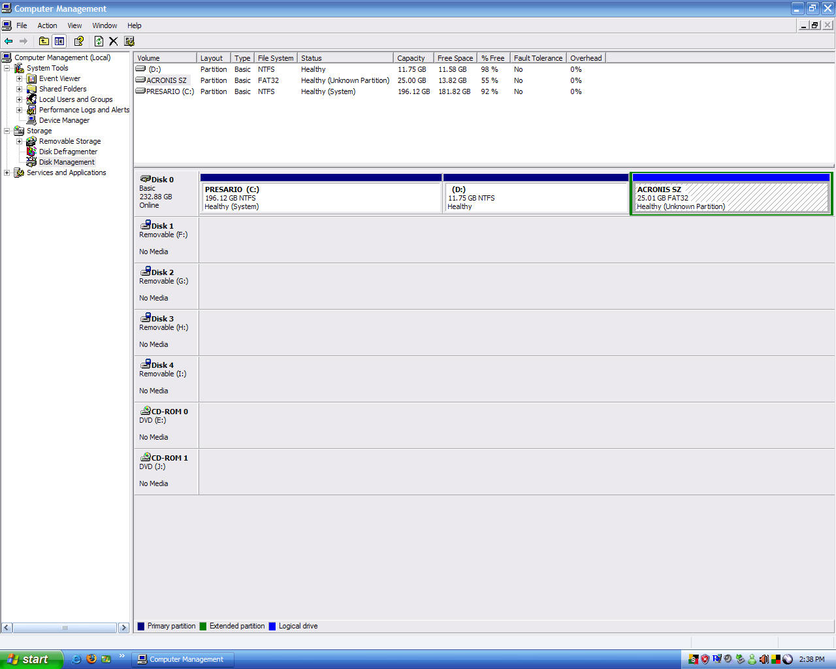Click the Local Users and Groups icon
836x669 pixels.
pos(31,99)
